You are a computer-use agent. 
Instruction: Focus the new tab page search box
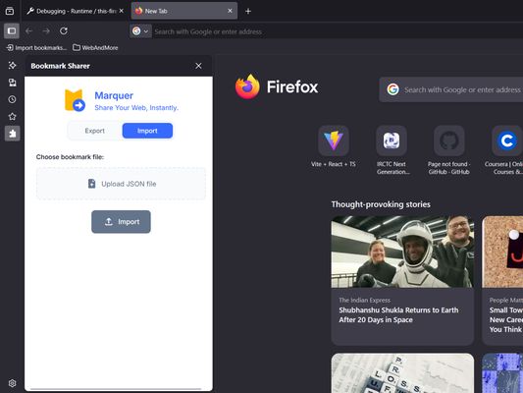pos(451,89)
